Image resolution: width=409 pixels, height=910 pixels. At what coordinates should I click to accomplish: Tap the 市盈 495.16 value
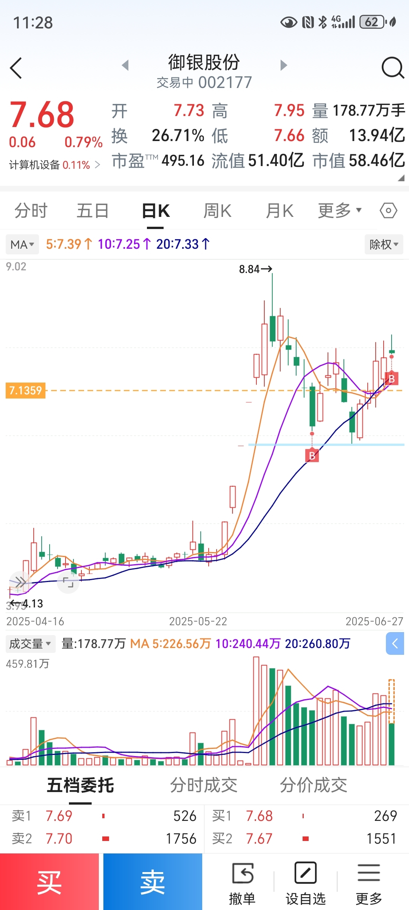(x=183, y=160)
